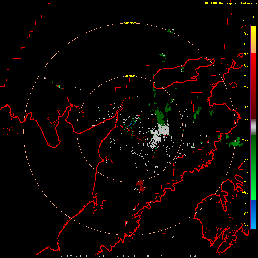Screen dimensions: 258x258
Task: Click the 0 value on the velocity scale
Action: coord(247,129)
